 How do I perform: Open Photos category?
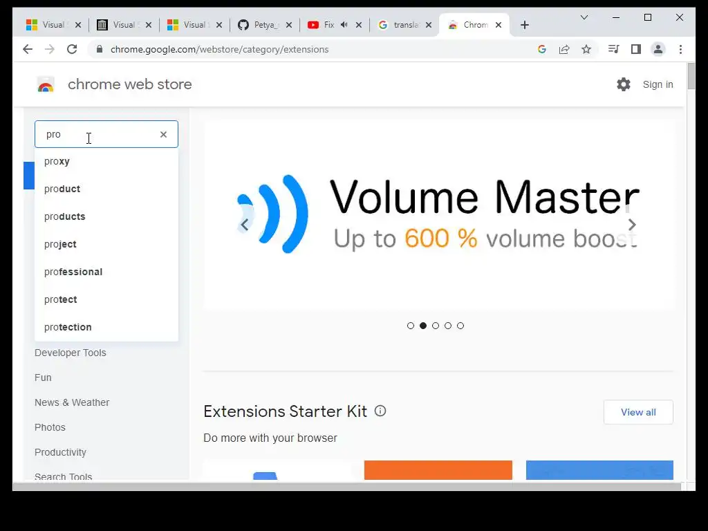coord(50,427)
